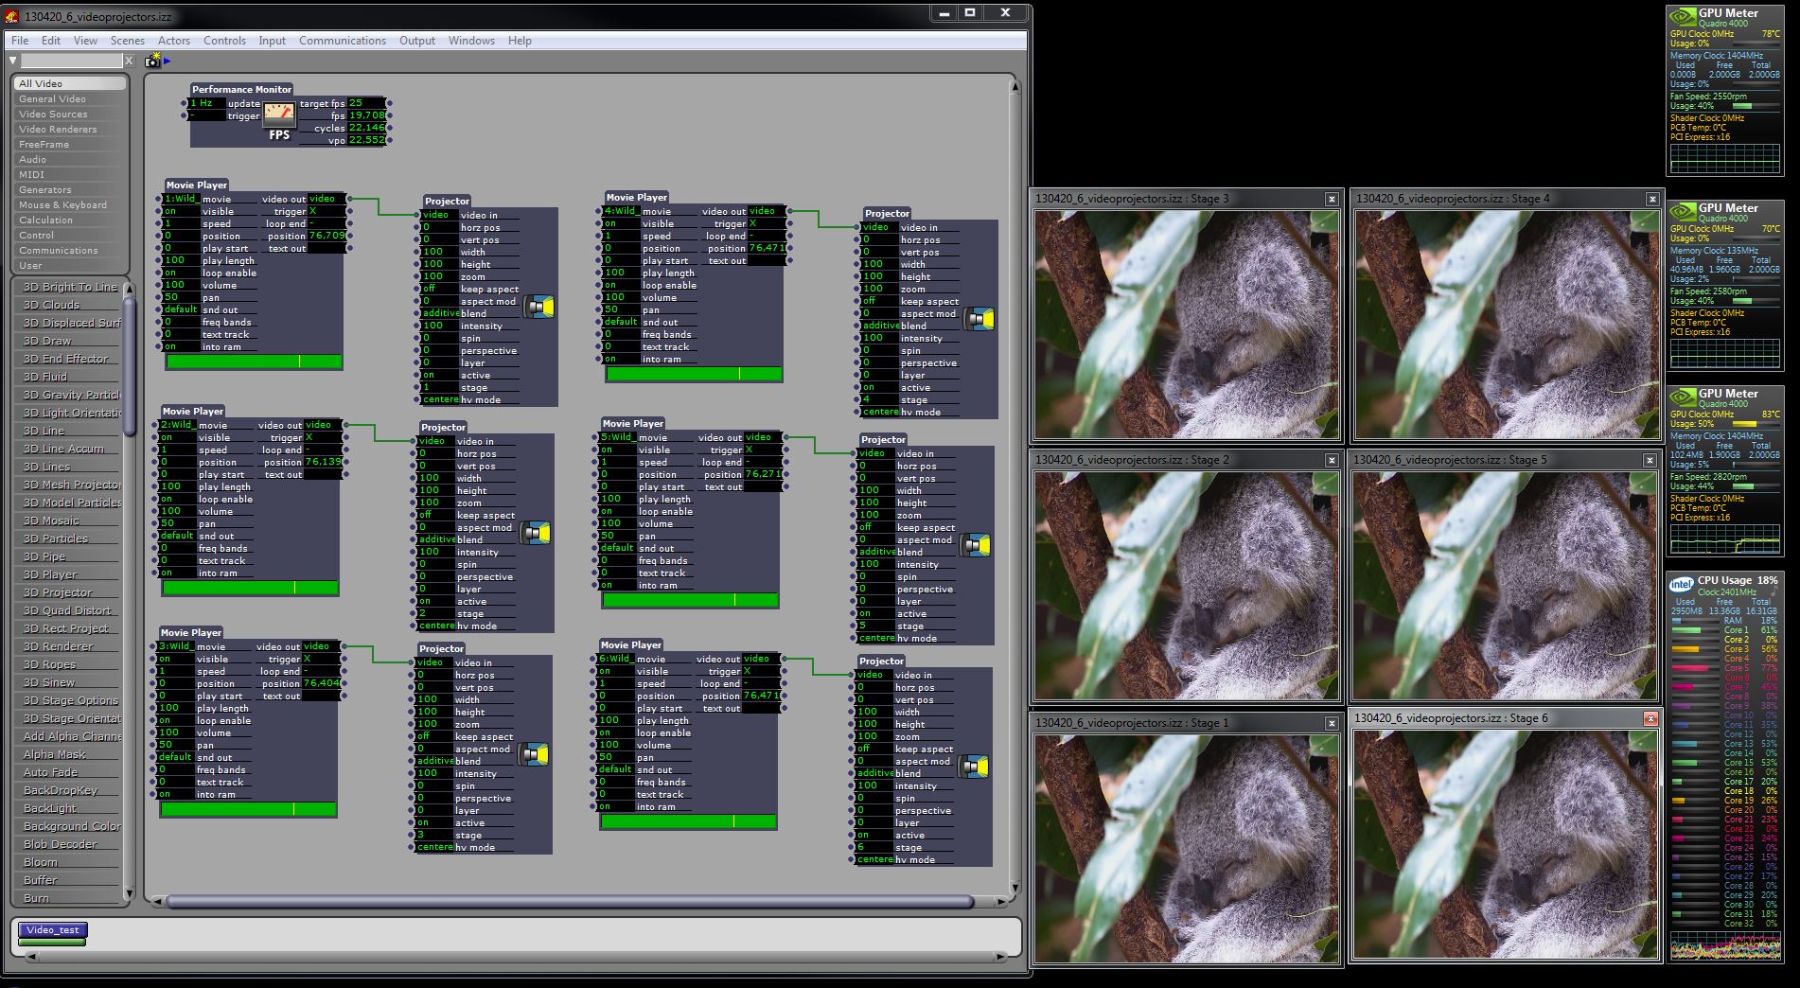
Task: Click the NVIDIA logo on the 83°C GPU Meter
Action: tap(1682, 397)
